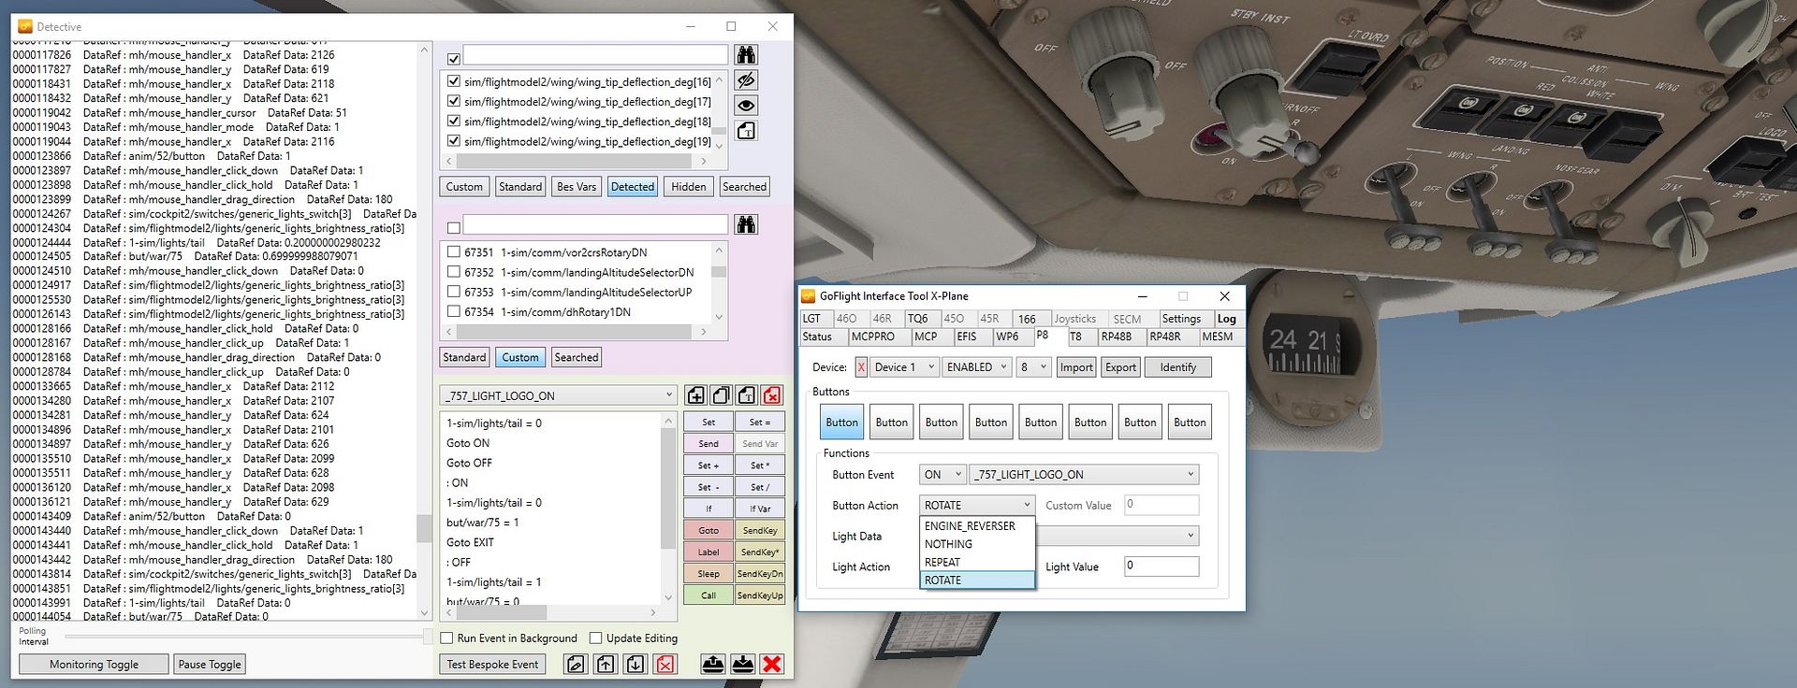Enable Run Event in Background

coord(447,638)
